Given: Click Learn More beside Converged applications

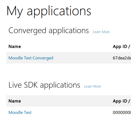Looking at the screenshot, I should tap(101, 32).
